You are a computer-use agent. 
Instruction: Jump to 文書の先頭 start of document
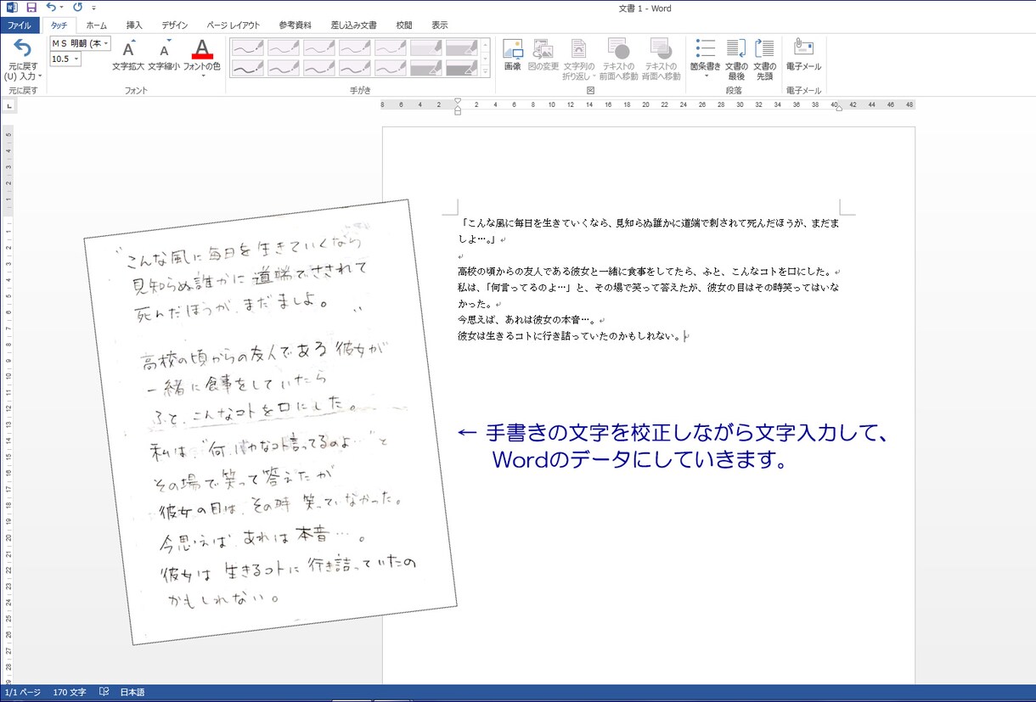(764, 59)
